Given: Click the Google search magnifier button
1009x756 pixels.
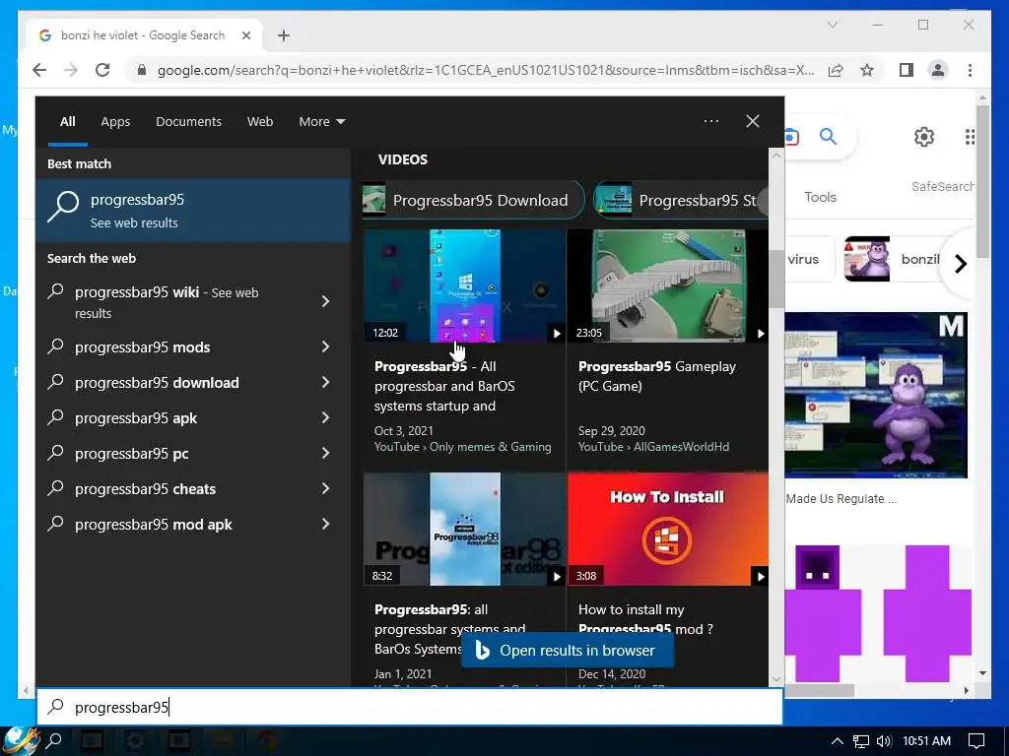Looking at the screenshot, I should point(828,136).
